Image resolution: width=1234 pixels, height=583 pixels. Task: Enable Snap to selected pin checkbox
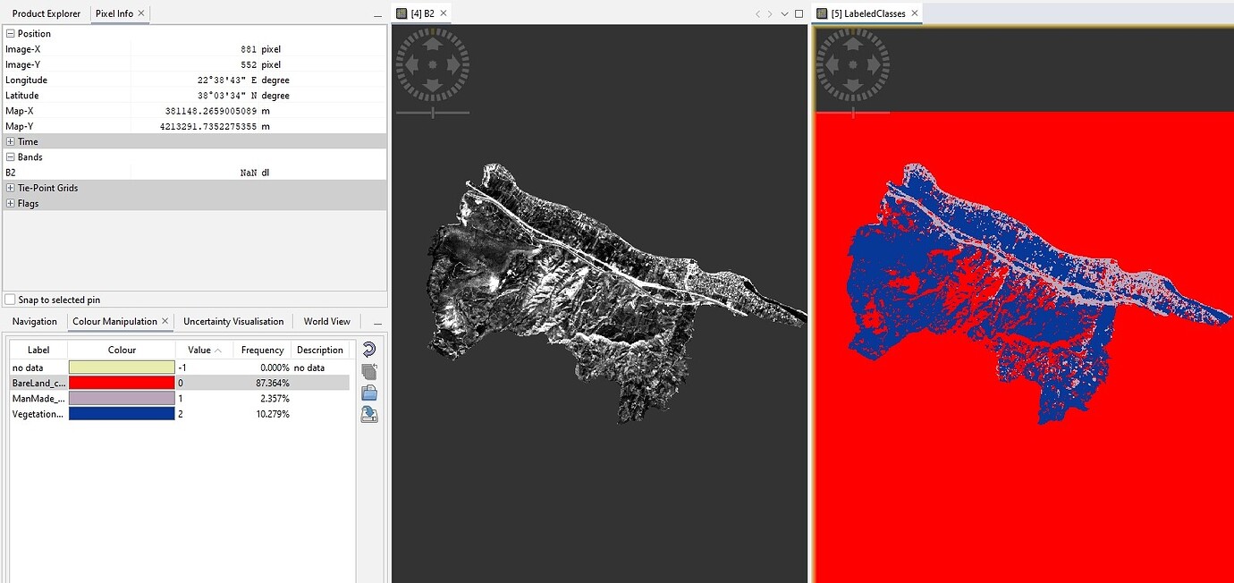(x=10, y=300)
